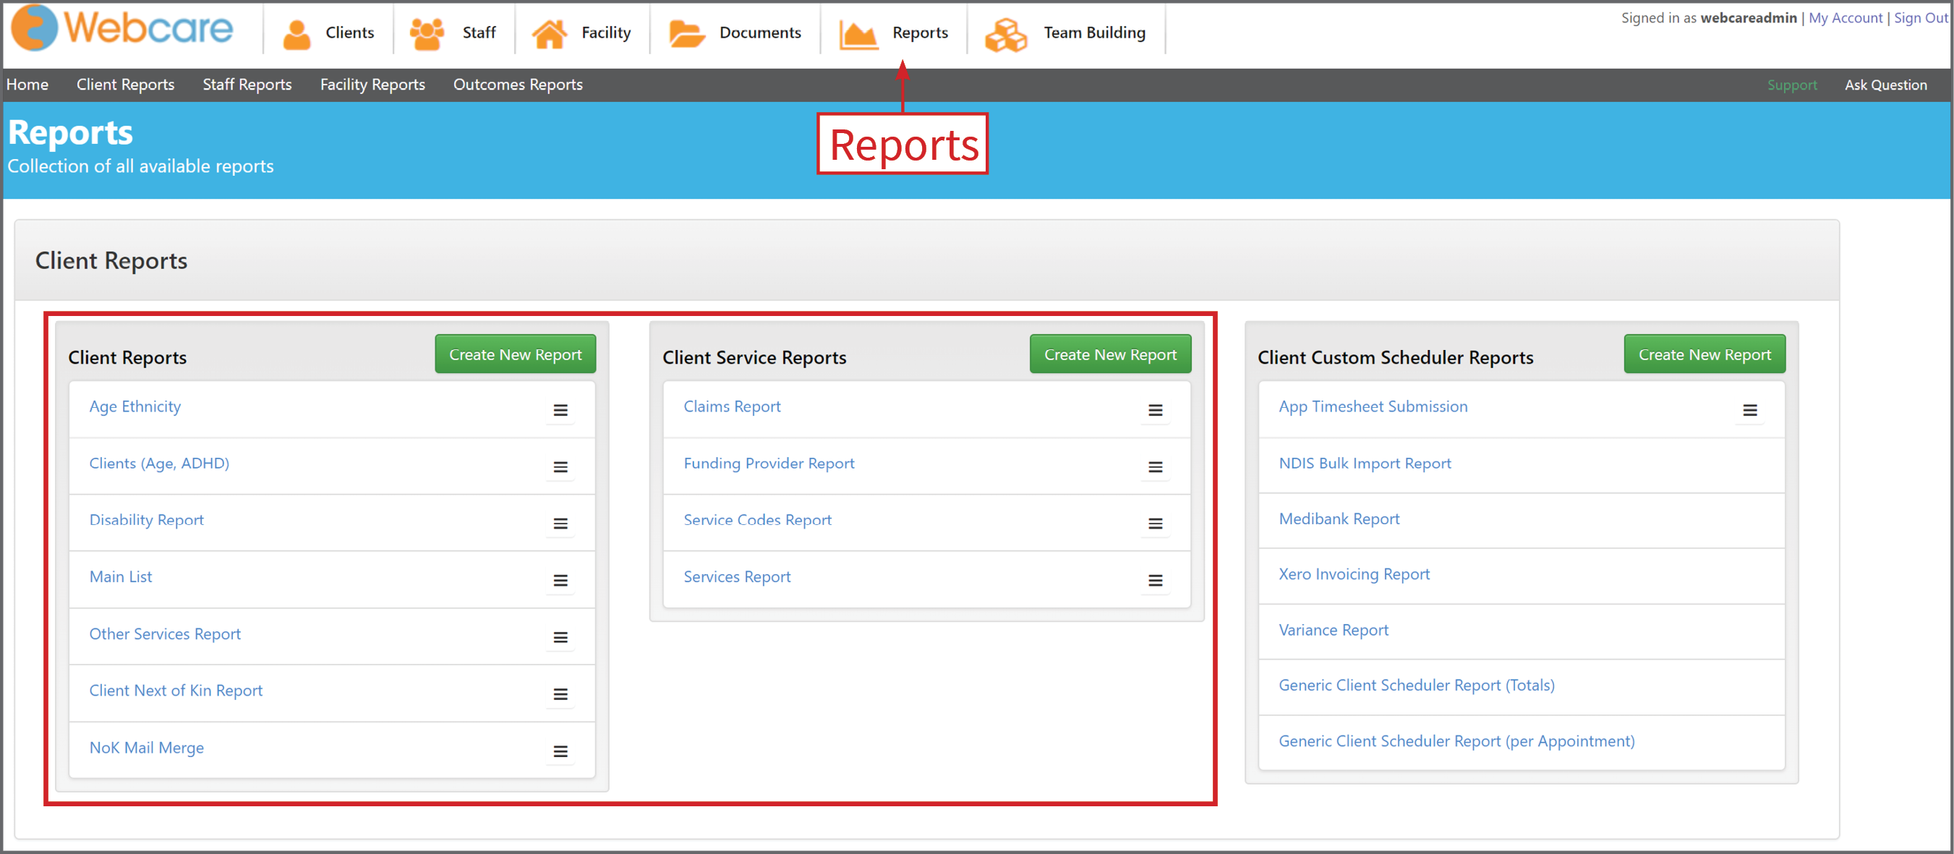Open options menu for Disability Report

click(x=560, y=524)
